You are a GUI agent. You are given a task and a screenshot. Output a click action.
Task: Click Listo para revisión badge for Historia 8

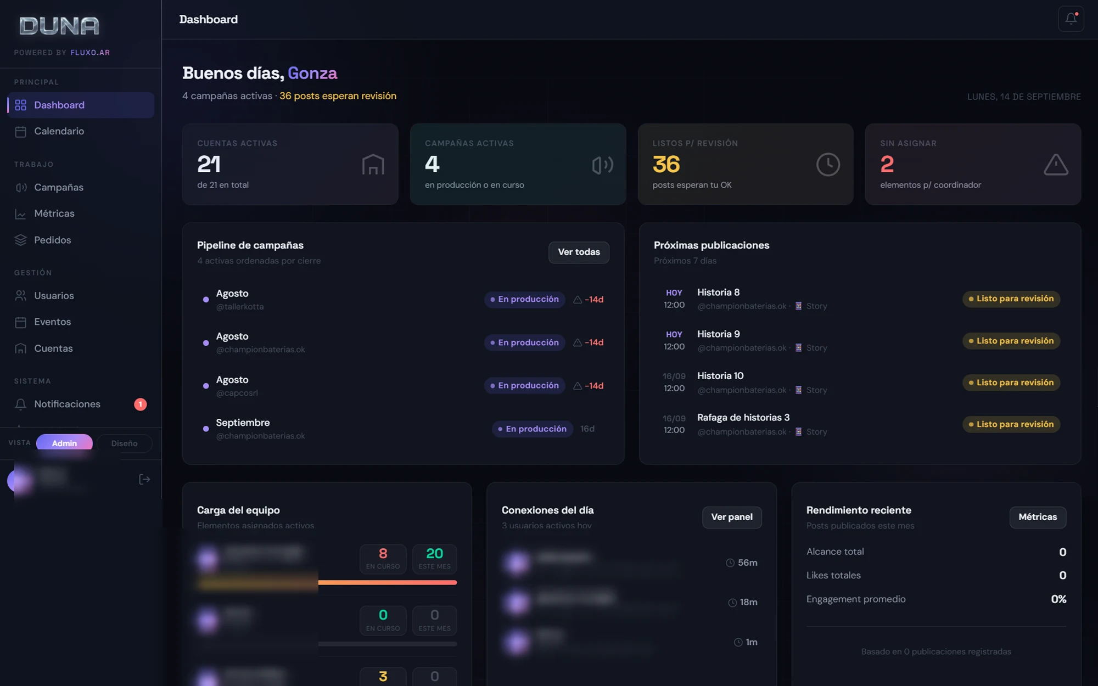(1011, 299)
